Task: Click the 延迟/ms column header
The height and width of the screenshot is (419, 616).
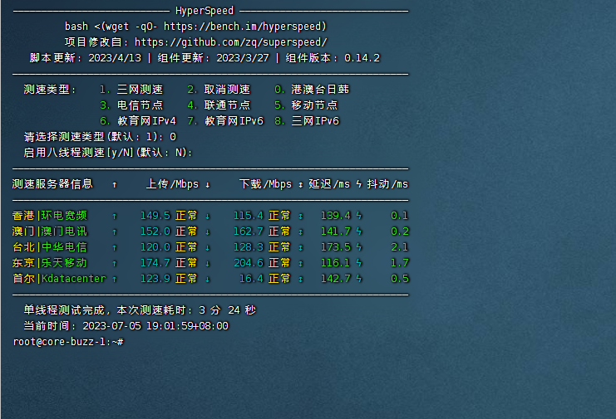Action: point(329,184)
